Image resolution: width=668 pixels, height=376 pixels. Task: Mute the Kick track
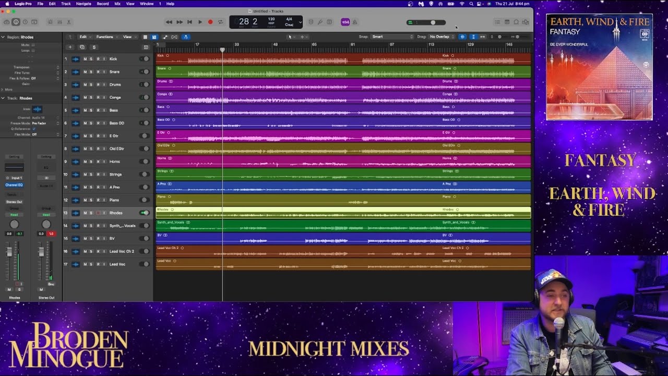[x=85, y=59]
